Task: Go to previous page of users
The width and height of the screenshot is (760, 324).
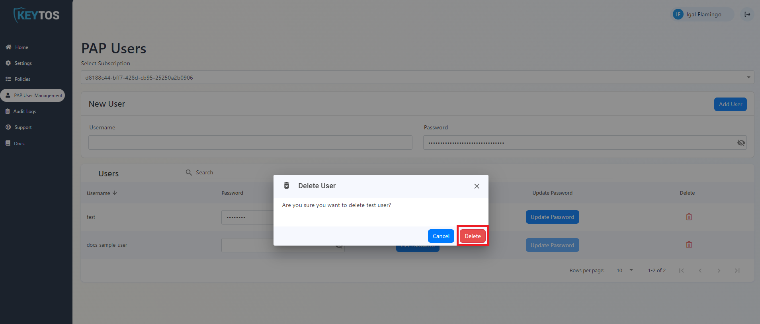Action: pyautogui.click(x=700, y=271)
